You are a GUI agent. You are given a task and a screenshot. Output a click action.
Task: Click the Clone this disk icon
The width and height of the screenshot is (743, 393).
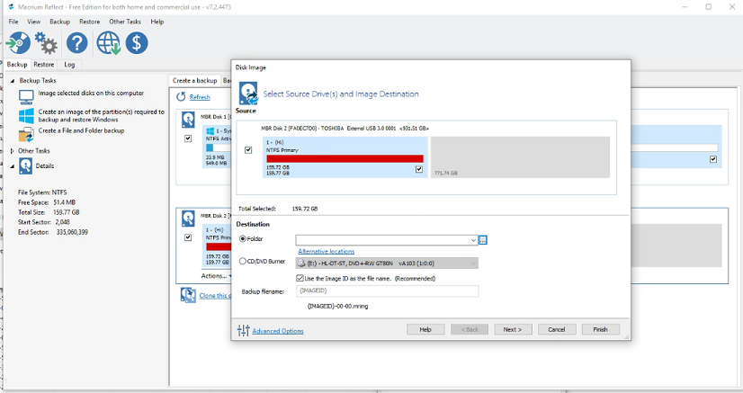pyautogui.click(x=188, y=295)
